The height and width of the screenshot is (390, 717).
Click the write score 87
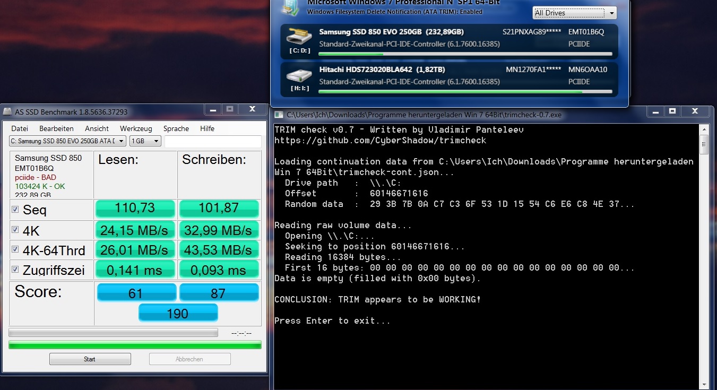click(219, 292)
